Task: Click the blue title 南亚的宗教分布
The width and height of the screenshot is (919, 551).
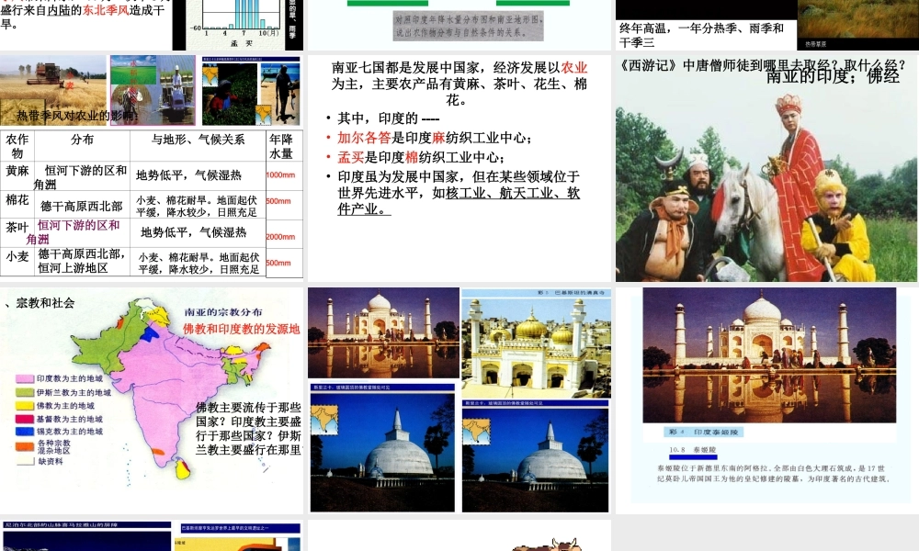Action: click(223, 312)
